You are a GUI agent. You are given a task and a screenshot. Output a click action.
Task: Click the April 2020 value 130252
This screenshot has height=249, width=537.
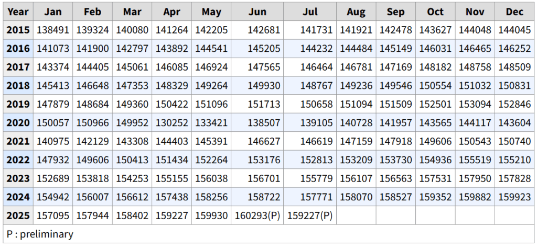click(172, 122)
